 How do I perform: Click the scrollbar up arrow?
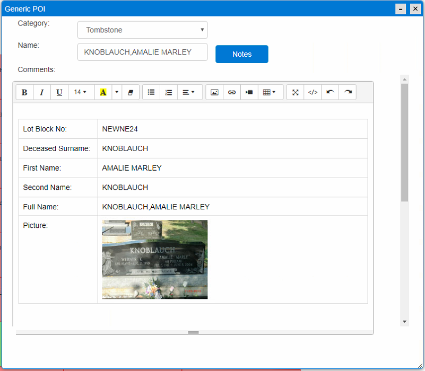tap(404, 79)
